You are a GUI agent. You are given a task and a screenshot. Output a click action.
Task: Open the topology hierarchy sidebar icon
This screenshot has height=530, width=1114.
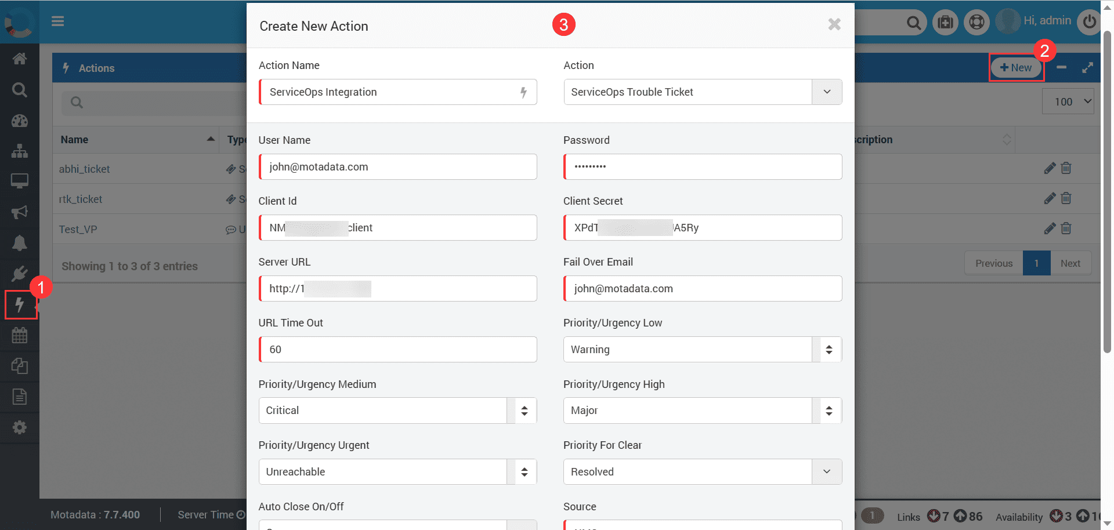[x=20, y=151]
